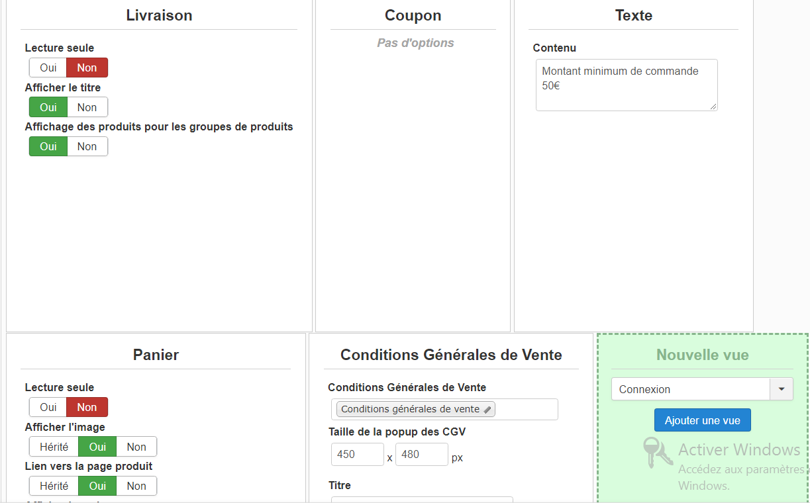
Task: Click Oui for Afficher le titre
Action: (48, 107)
